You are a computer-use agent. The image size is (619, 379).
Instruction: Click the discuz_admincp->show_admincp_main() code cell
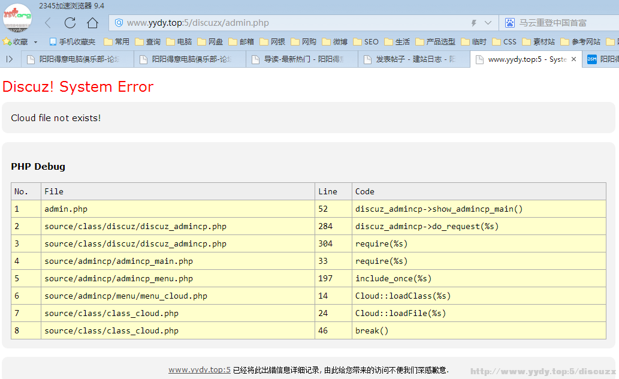pos(479,209)
